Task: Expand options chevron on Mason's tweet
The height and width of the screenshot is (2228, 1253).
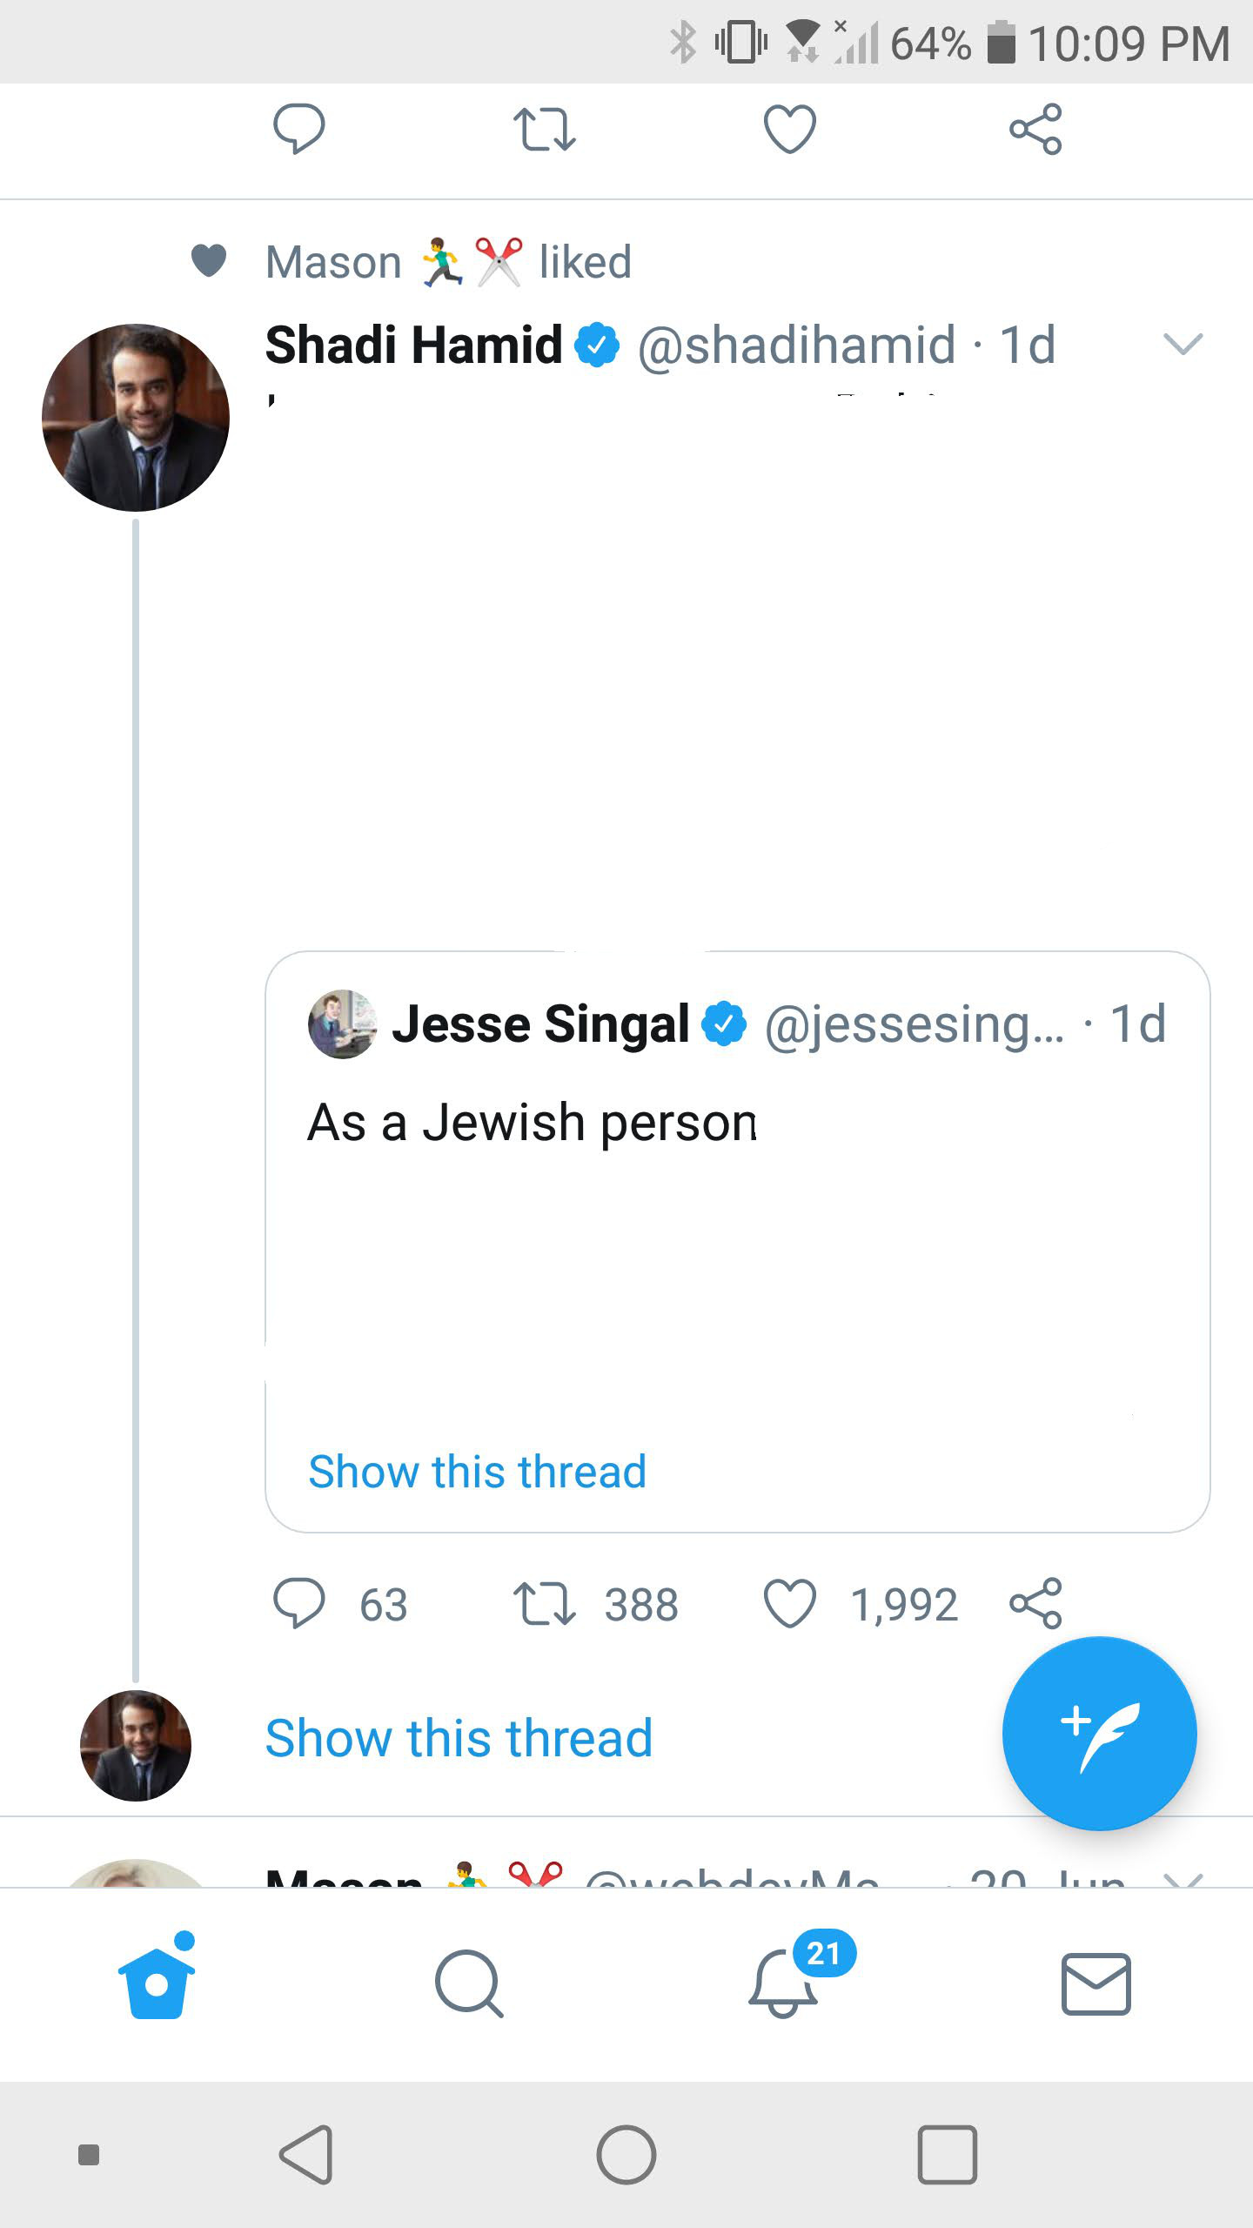Action: point(1183,1880)
